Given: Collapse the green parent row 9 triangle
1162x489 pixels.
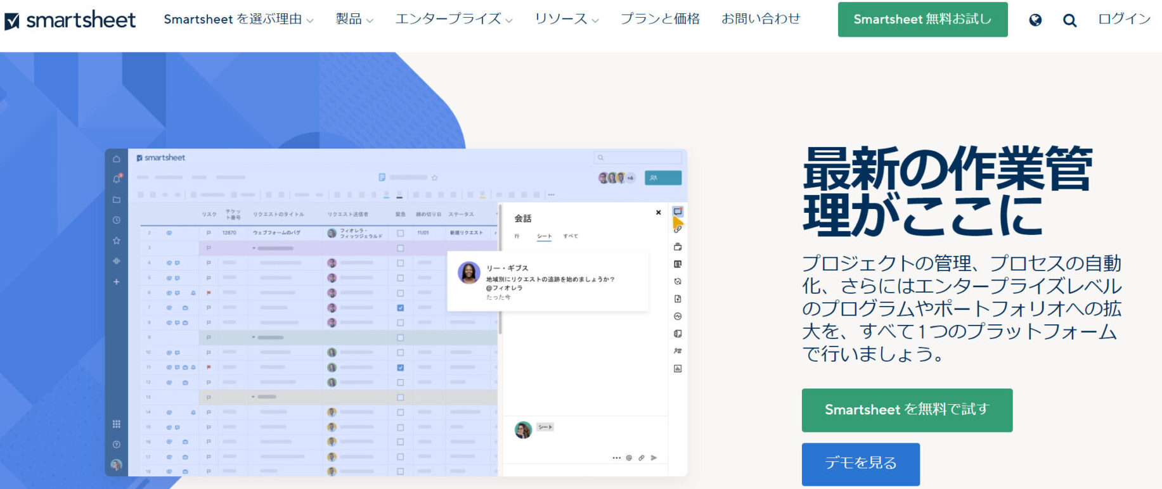Looking at the screenshot, I should coord(254,337).
